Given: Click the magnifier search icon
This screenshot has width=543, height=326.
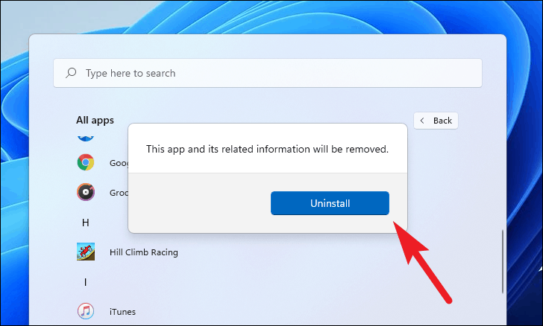Looking at the screenshot, I should [72, 74].
